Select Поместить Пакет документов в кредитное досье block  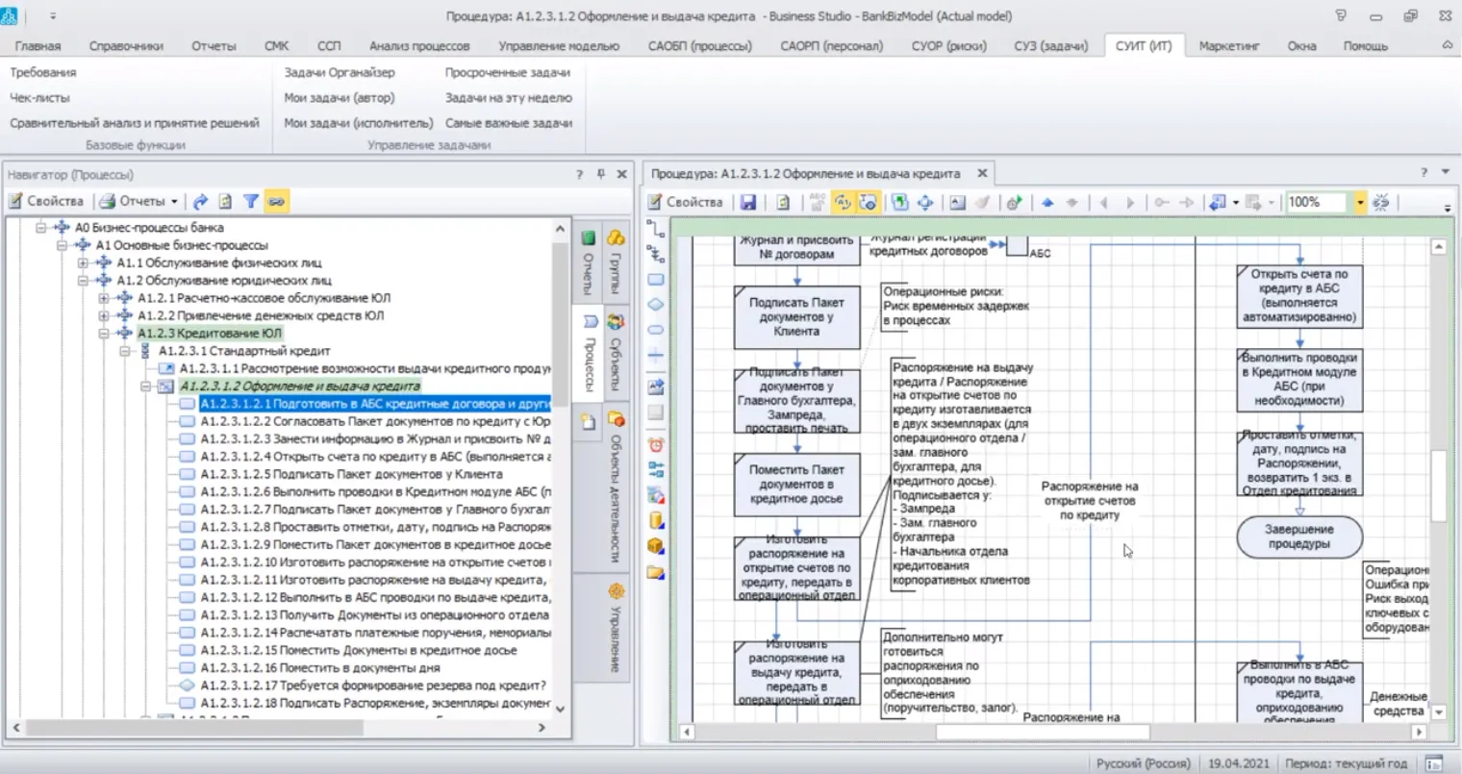click(x=796, y=484)
